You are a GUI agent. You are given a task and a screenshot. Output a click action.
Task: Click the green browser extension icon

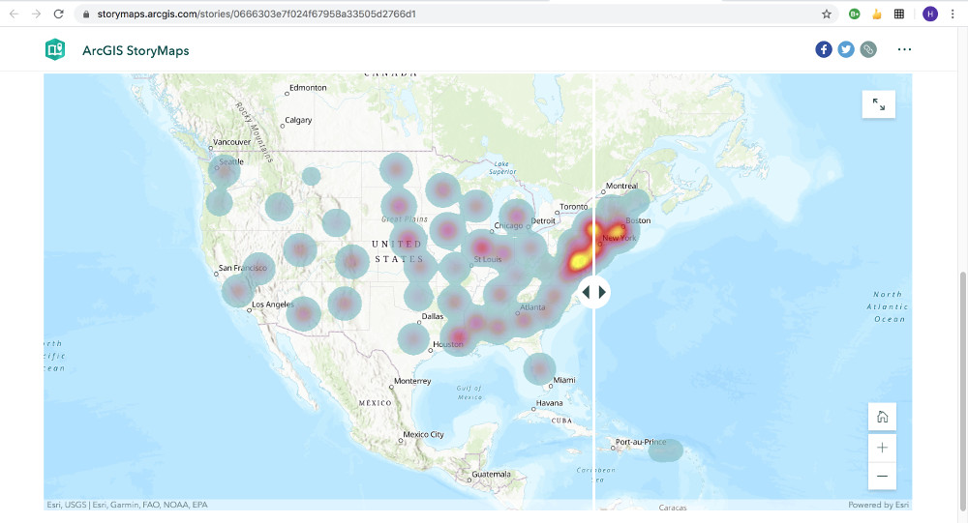(855, 15)
